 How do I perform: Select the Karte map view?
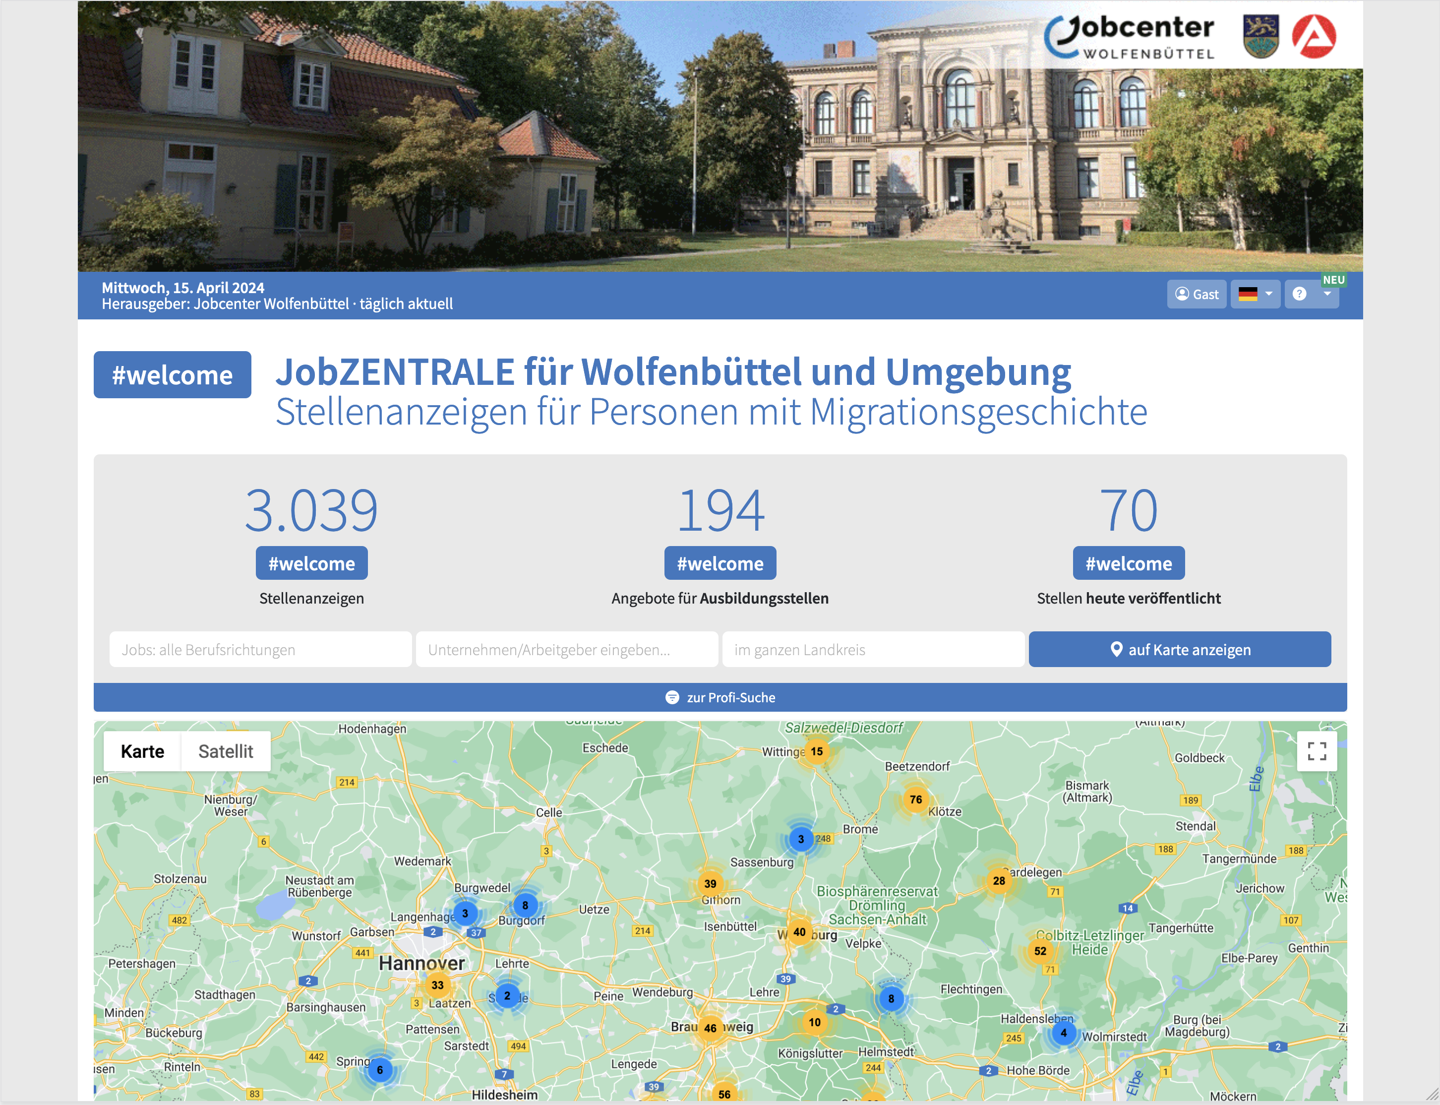(142, 751)
